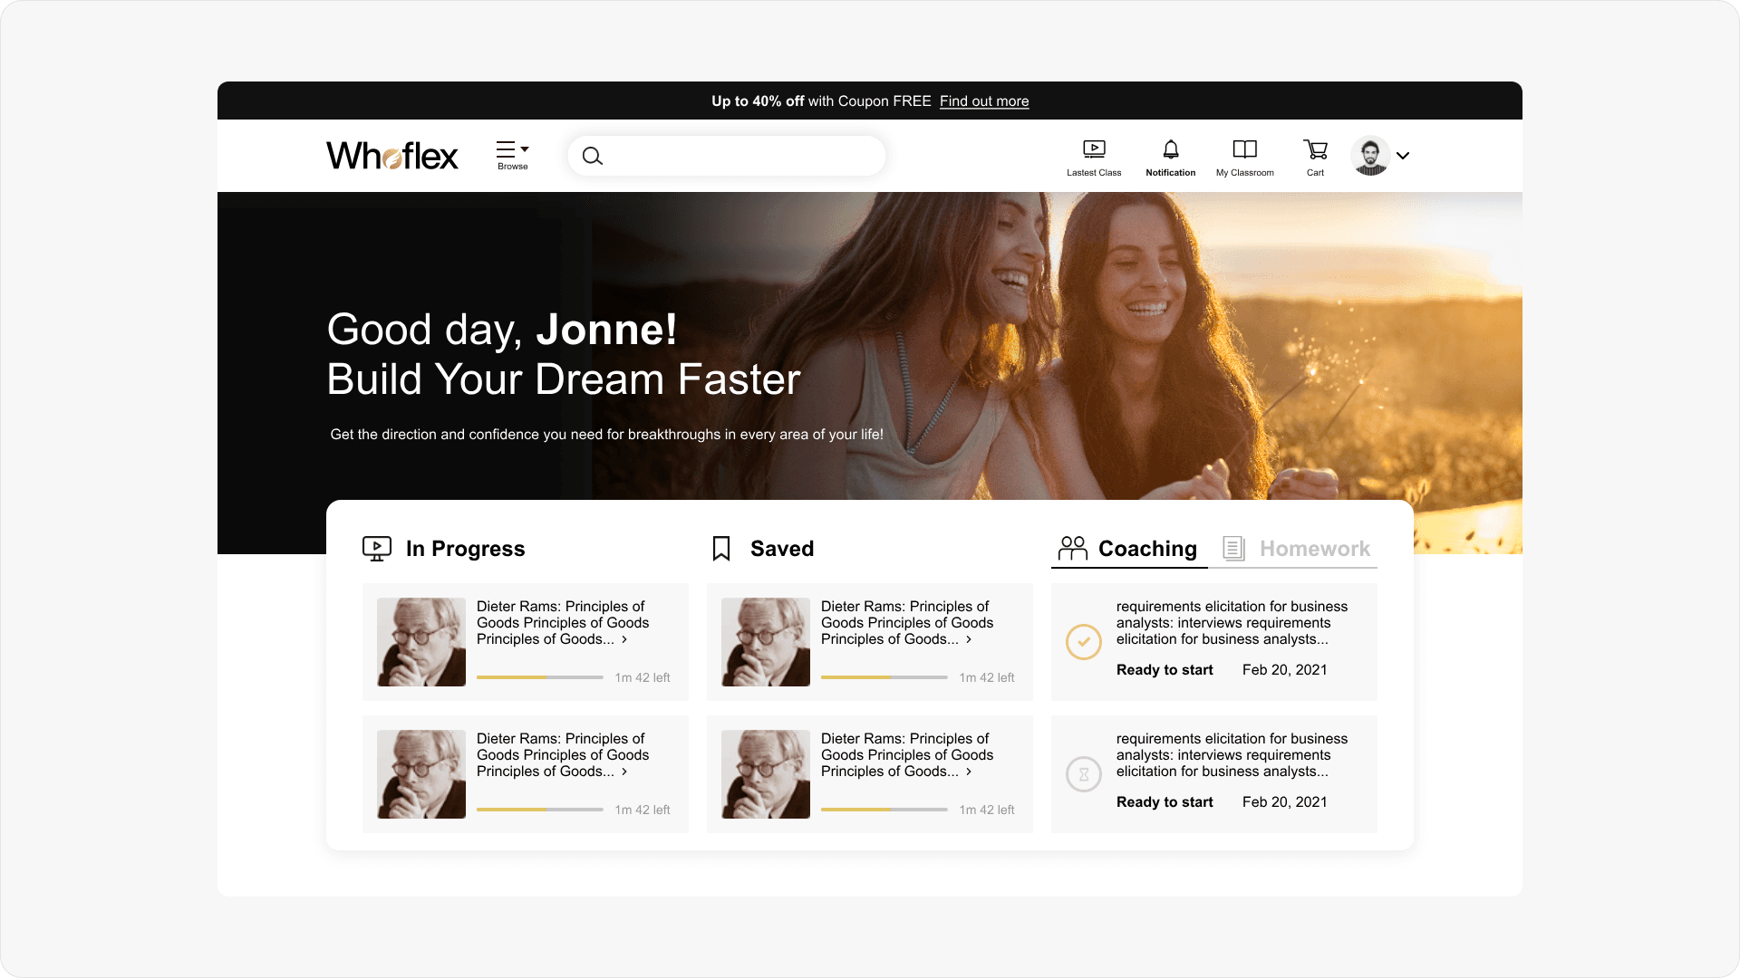Image resolution: width=1740 pixels, height=978 pixels.
Task: Click the Homework document icon
Action: (1233, 548)
